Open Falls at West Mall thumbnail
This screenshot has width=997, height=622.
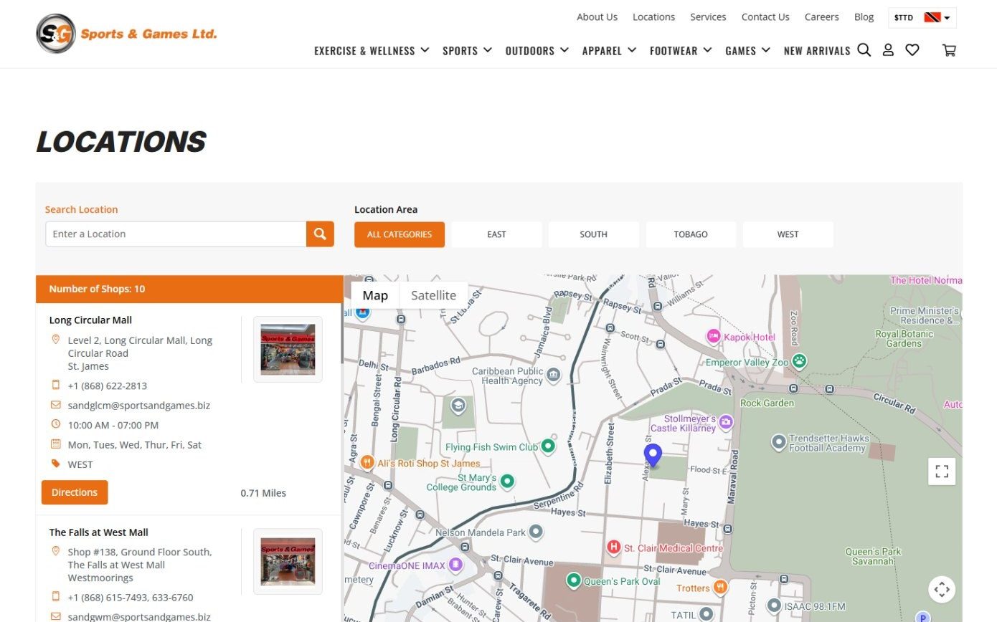288,561
